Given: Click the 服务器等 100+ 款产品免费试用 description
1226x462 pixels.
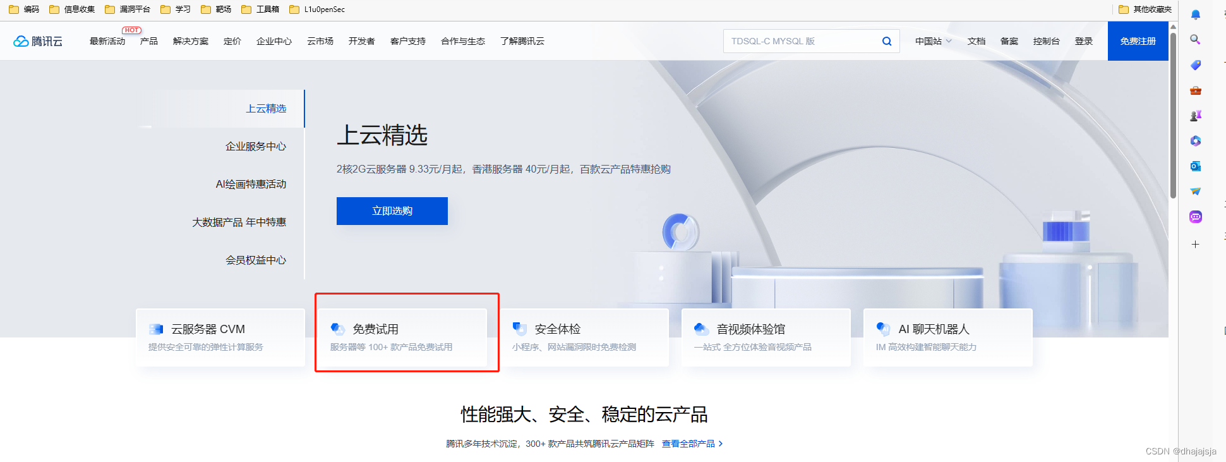Looking at the screenshot, I should [x=392, y=347].
